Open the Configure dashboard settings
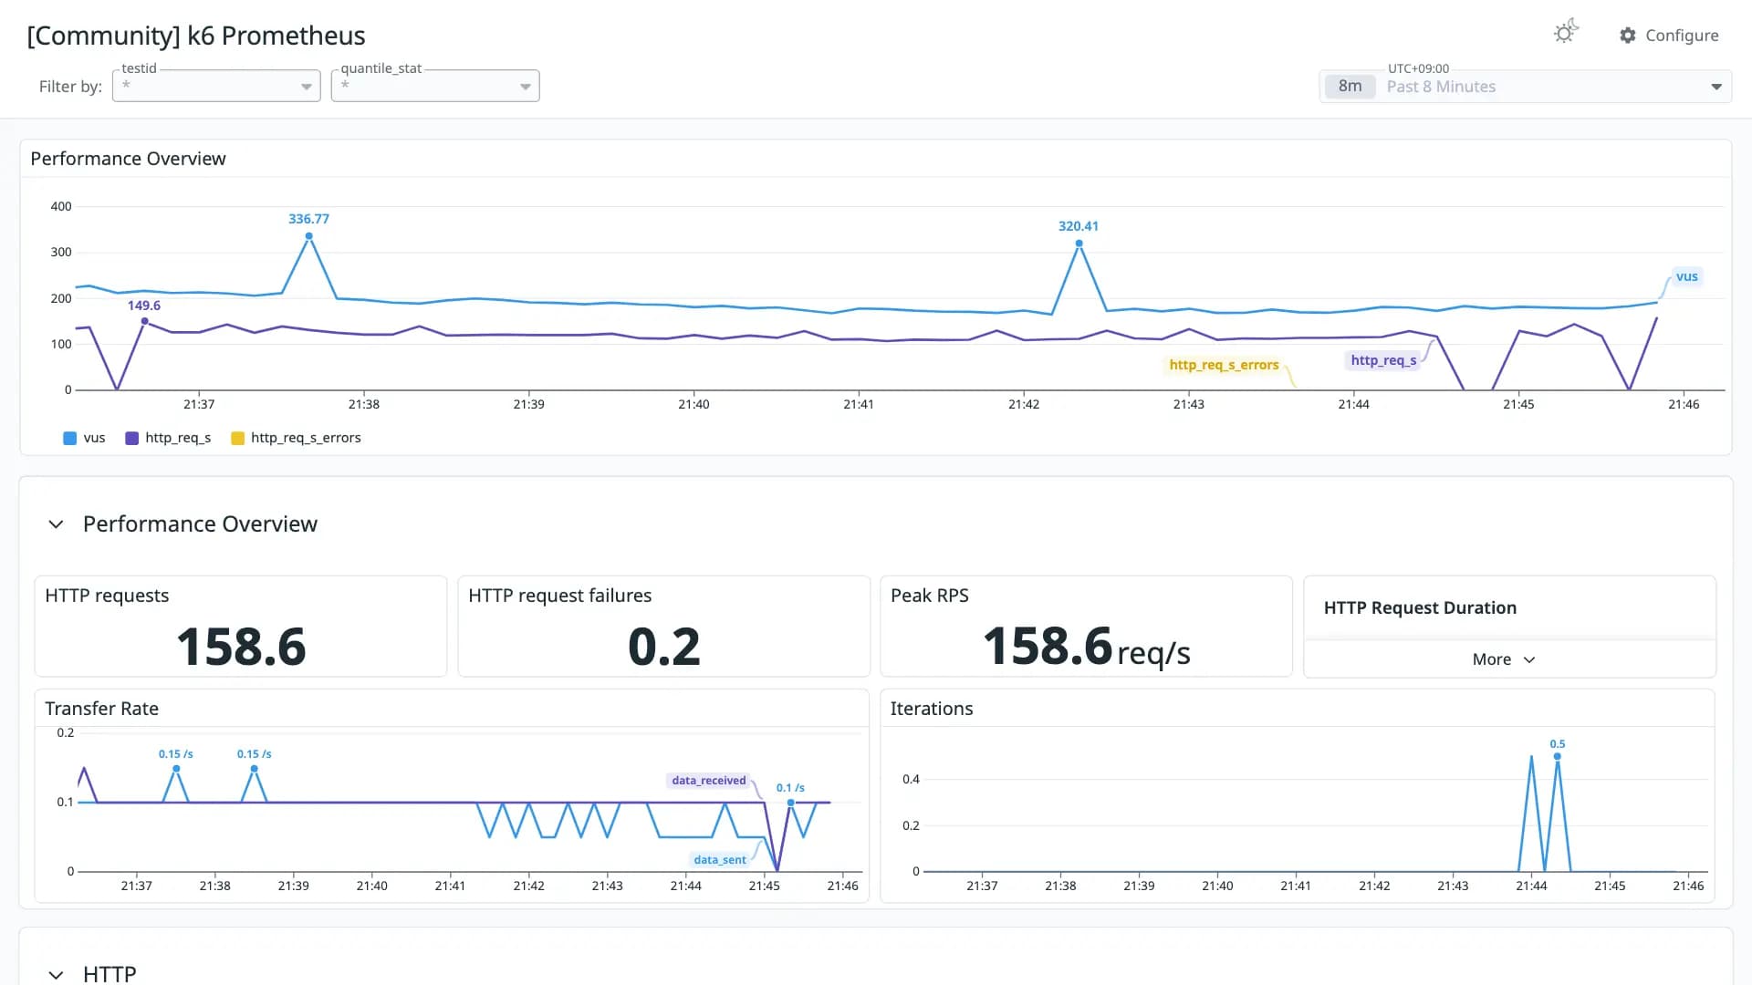Viewport: 1752px width, 985px height. 1669,36
